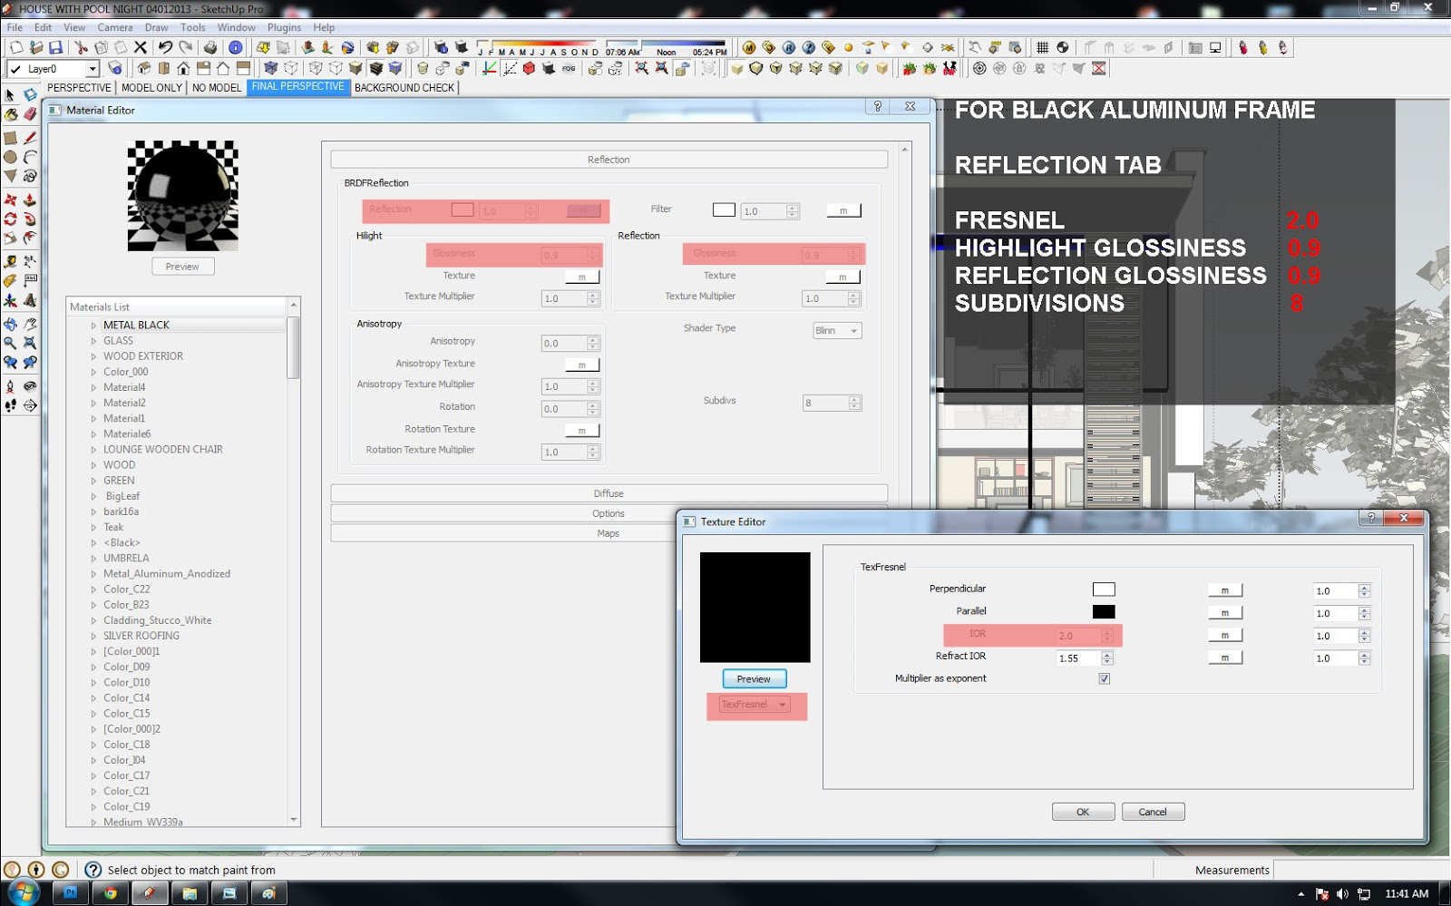Click the Print icon in toolbar

[x=210, y=47]
